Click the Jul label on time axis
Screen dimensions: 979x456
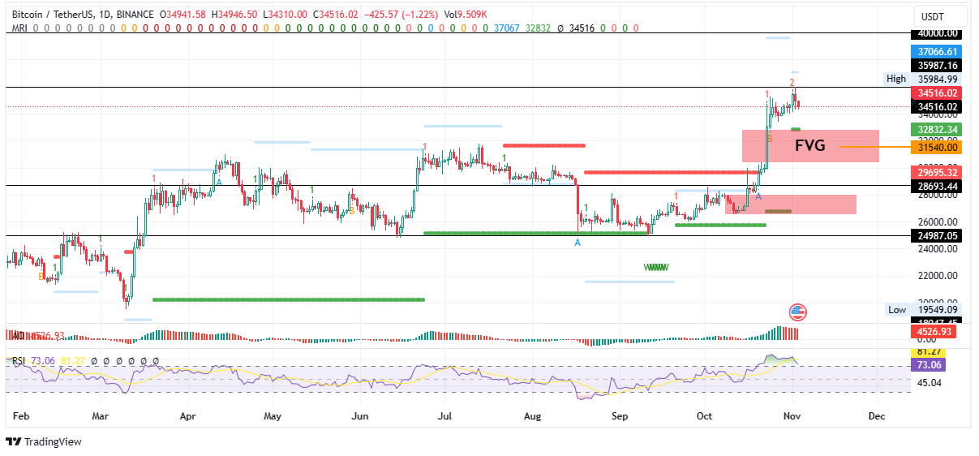[444, 415]
